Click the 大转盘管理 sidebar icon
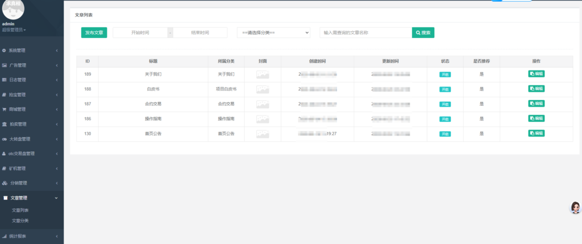This screenshot has height=244, width=582. coord(5,139)
